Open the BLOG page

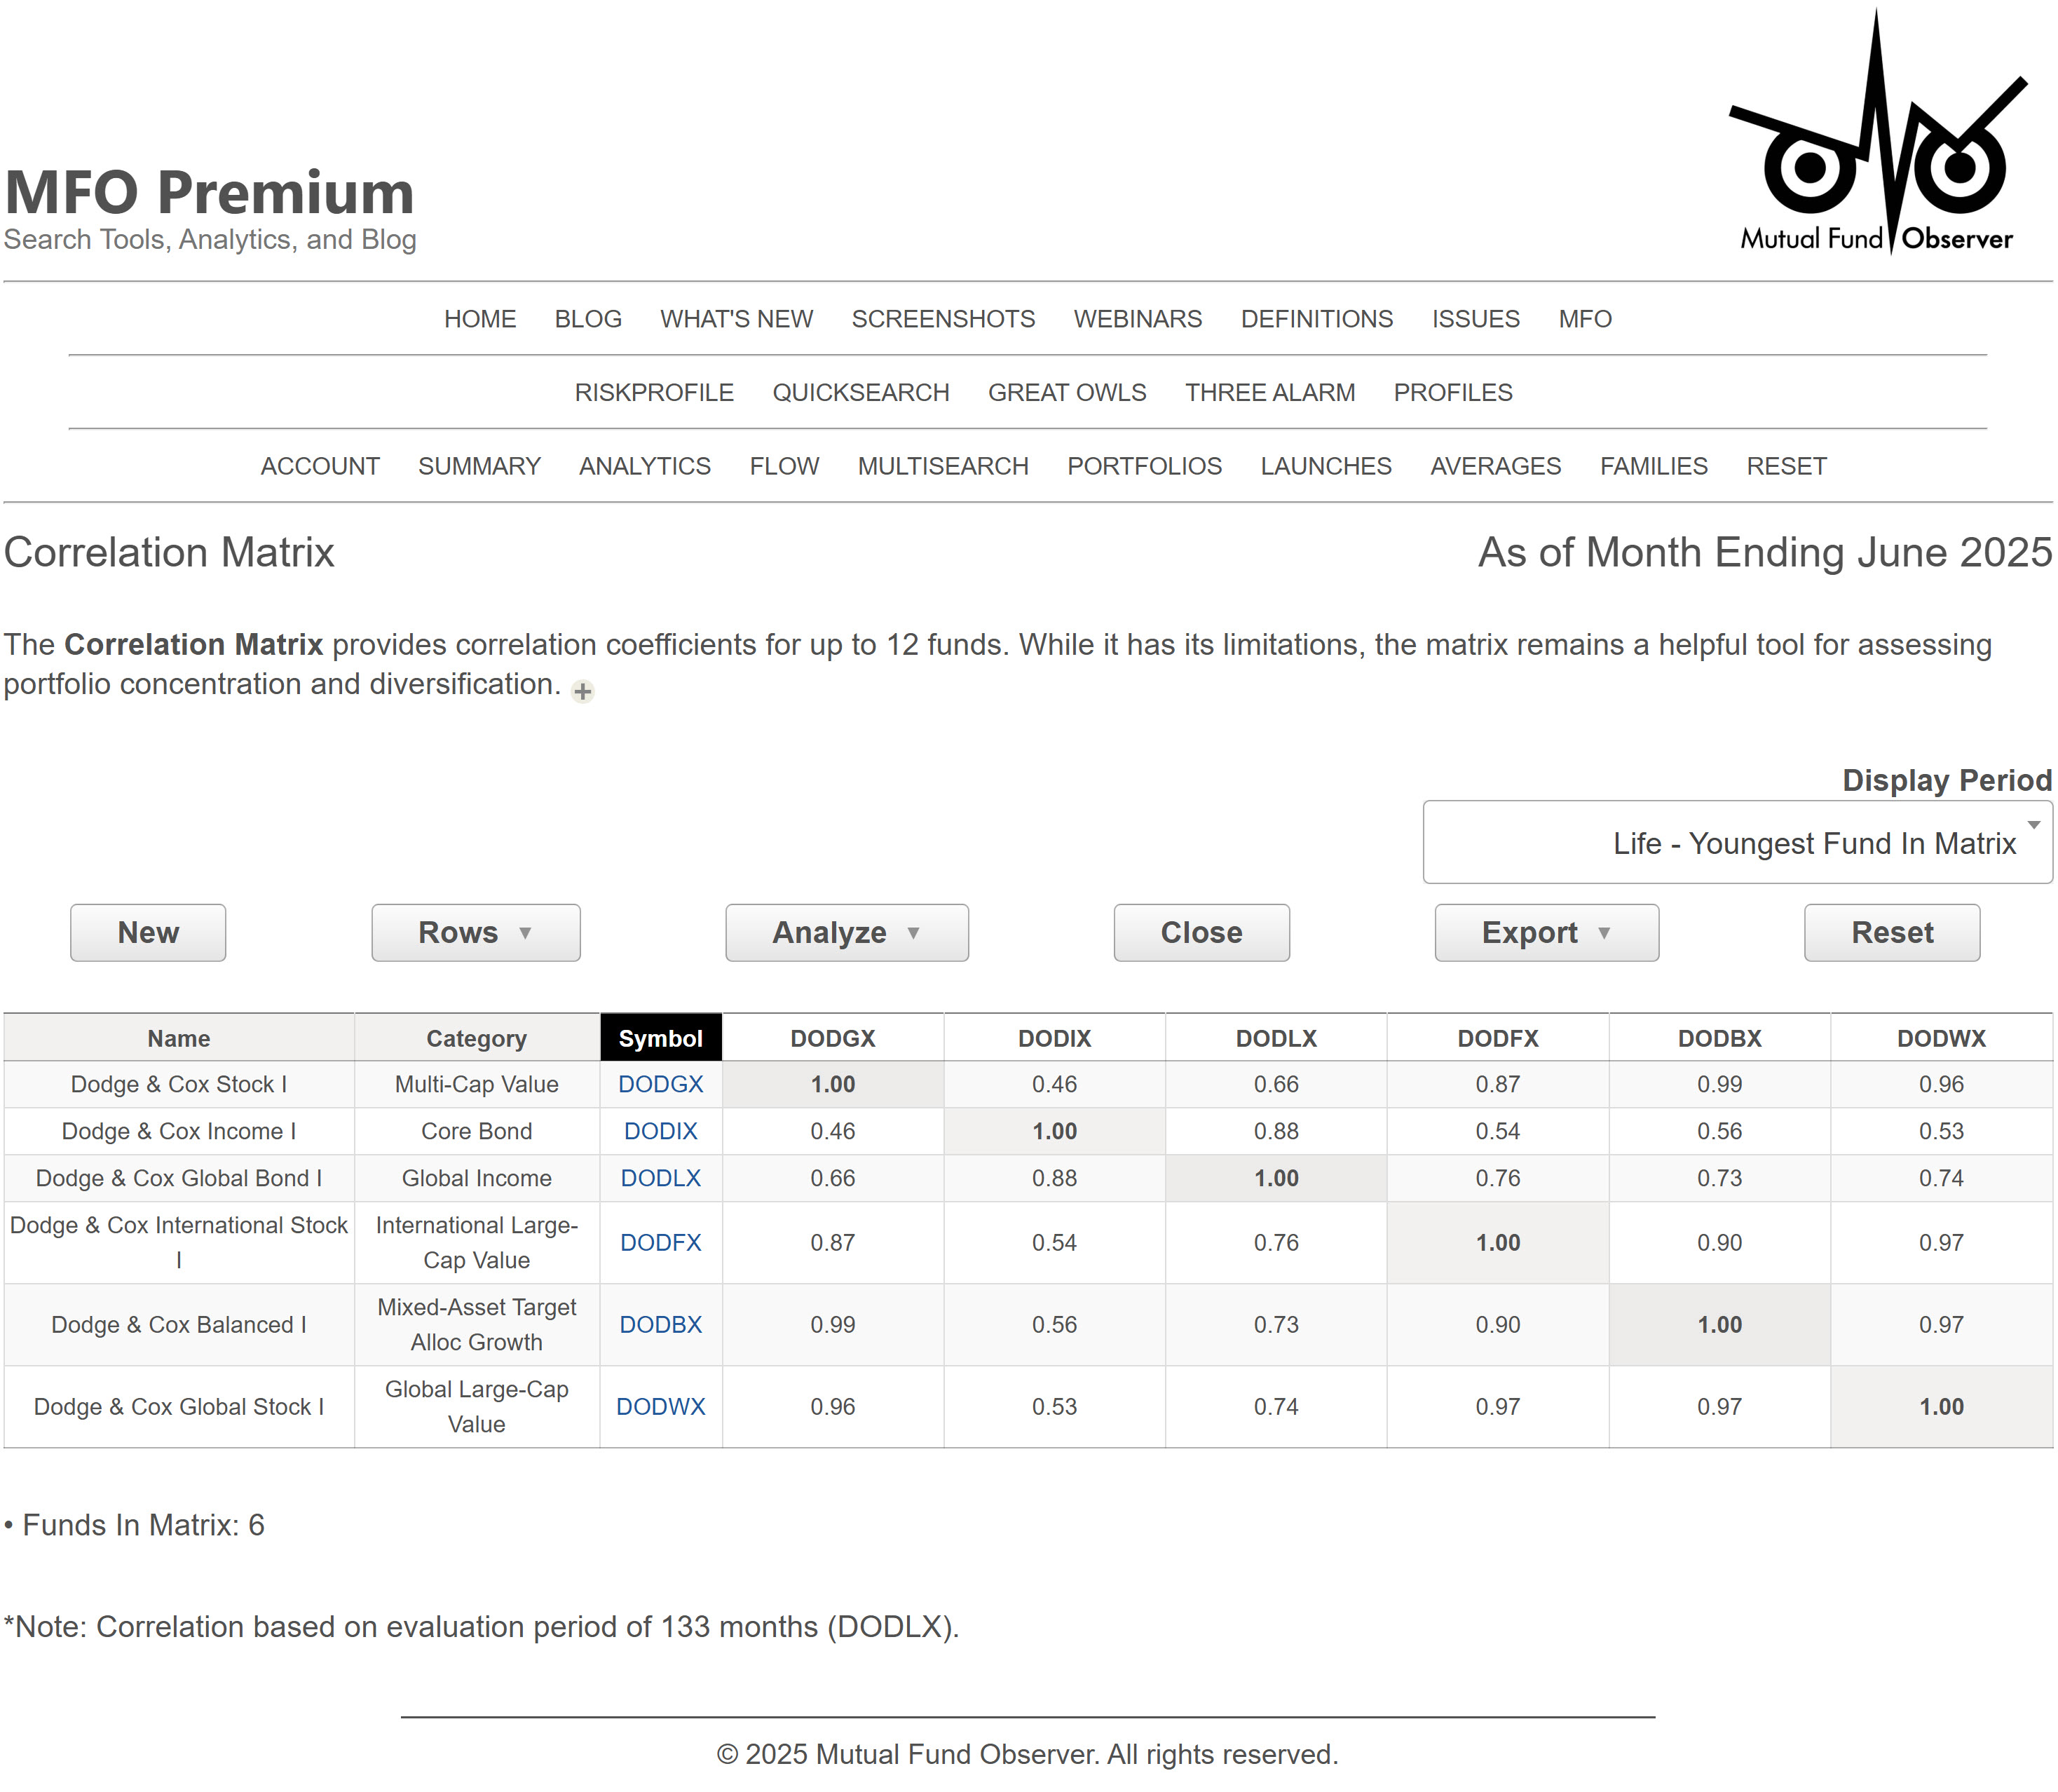click(x=587, y=318)
